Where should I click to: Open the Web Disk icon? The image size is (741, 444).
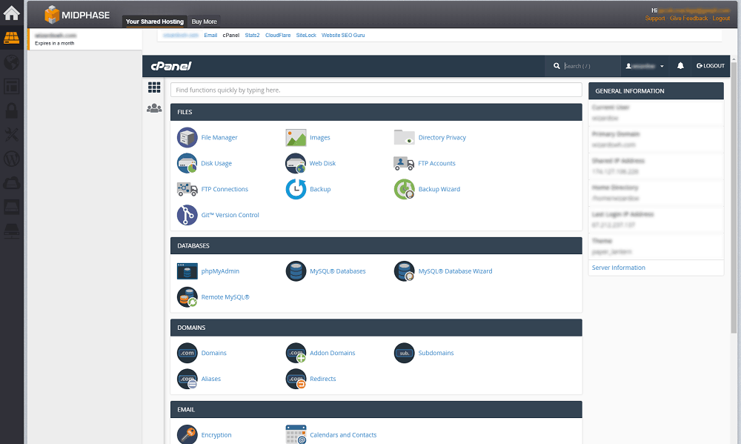click(x=296, y=164)
